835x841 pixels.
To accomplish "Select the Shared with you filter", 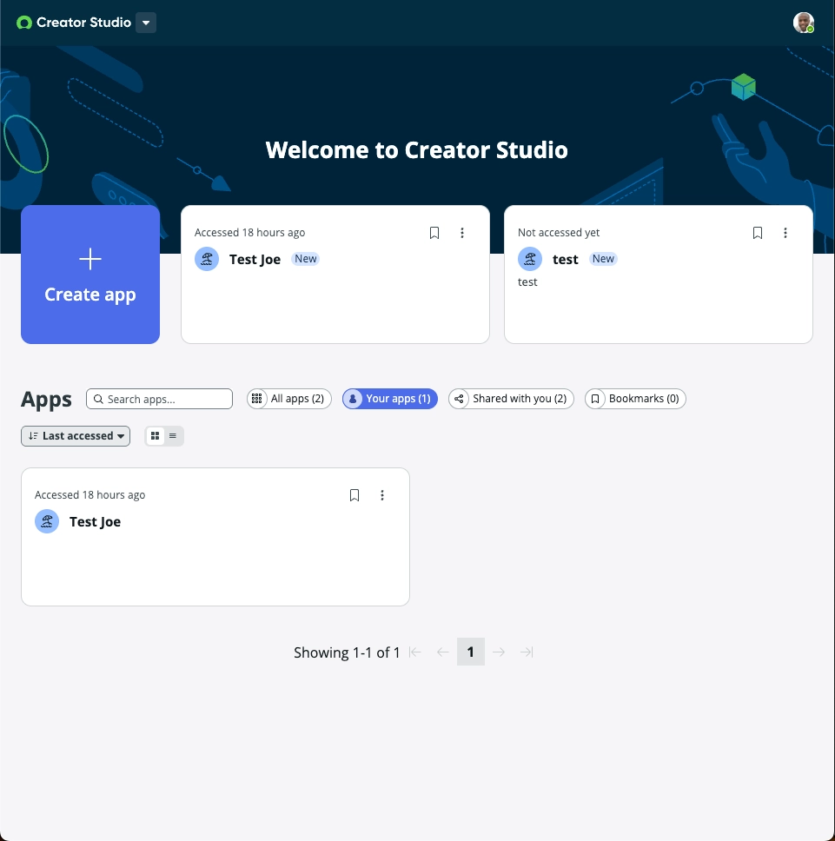I will click(x=511, y=399).
